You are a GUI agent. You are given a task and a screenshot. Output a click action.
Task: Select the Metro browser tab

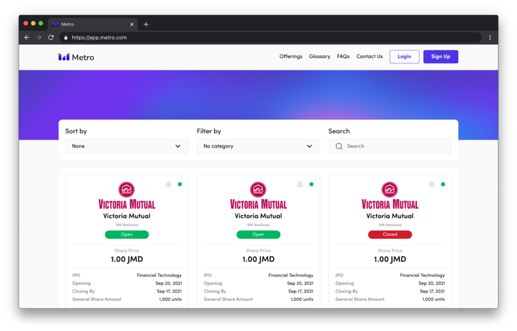tap(93, 24)
